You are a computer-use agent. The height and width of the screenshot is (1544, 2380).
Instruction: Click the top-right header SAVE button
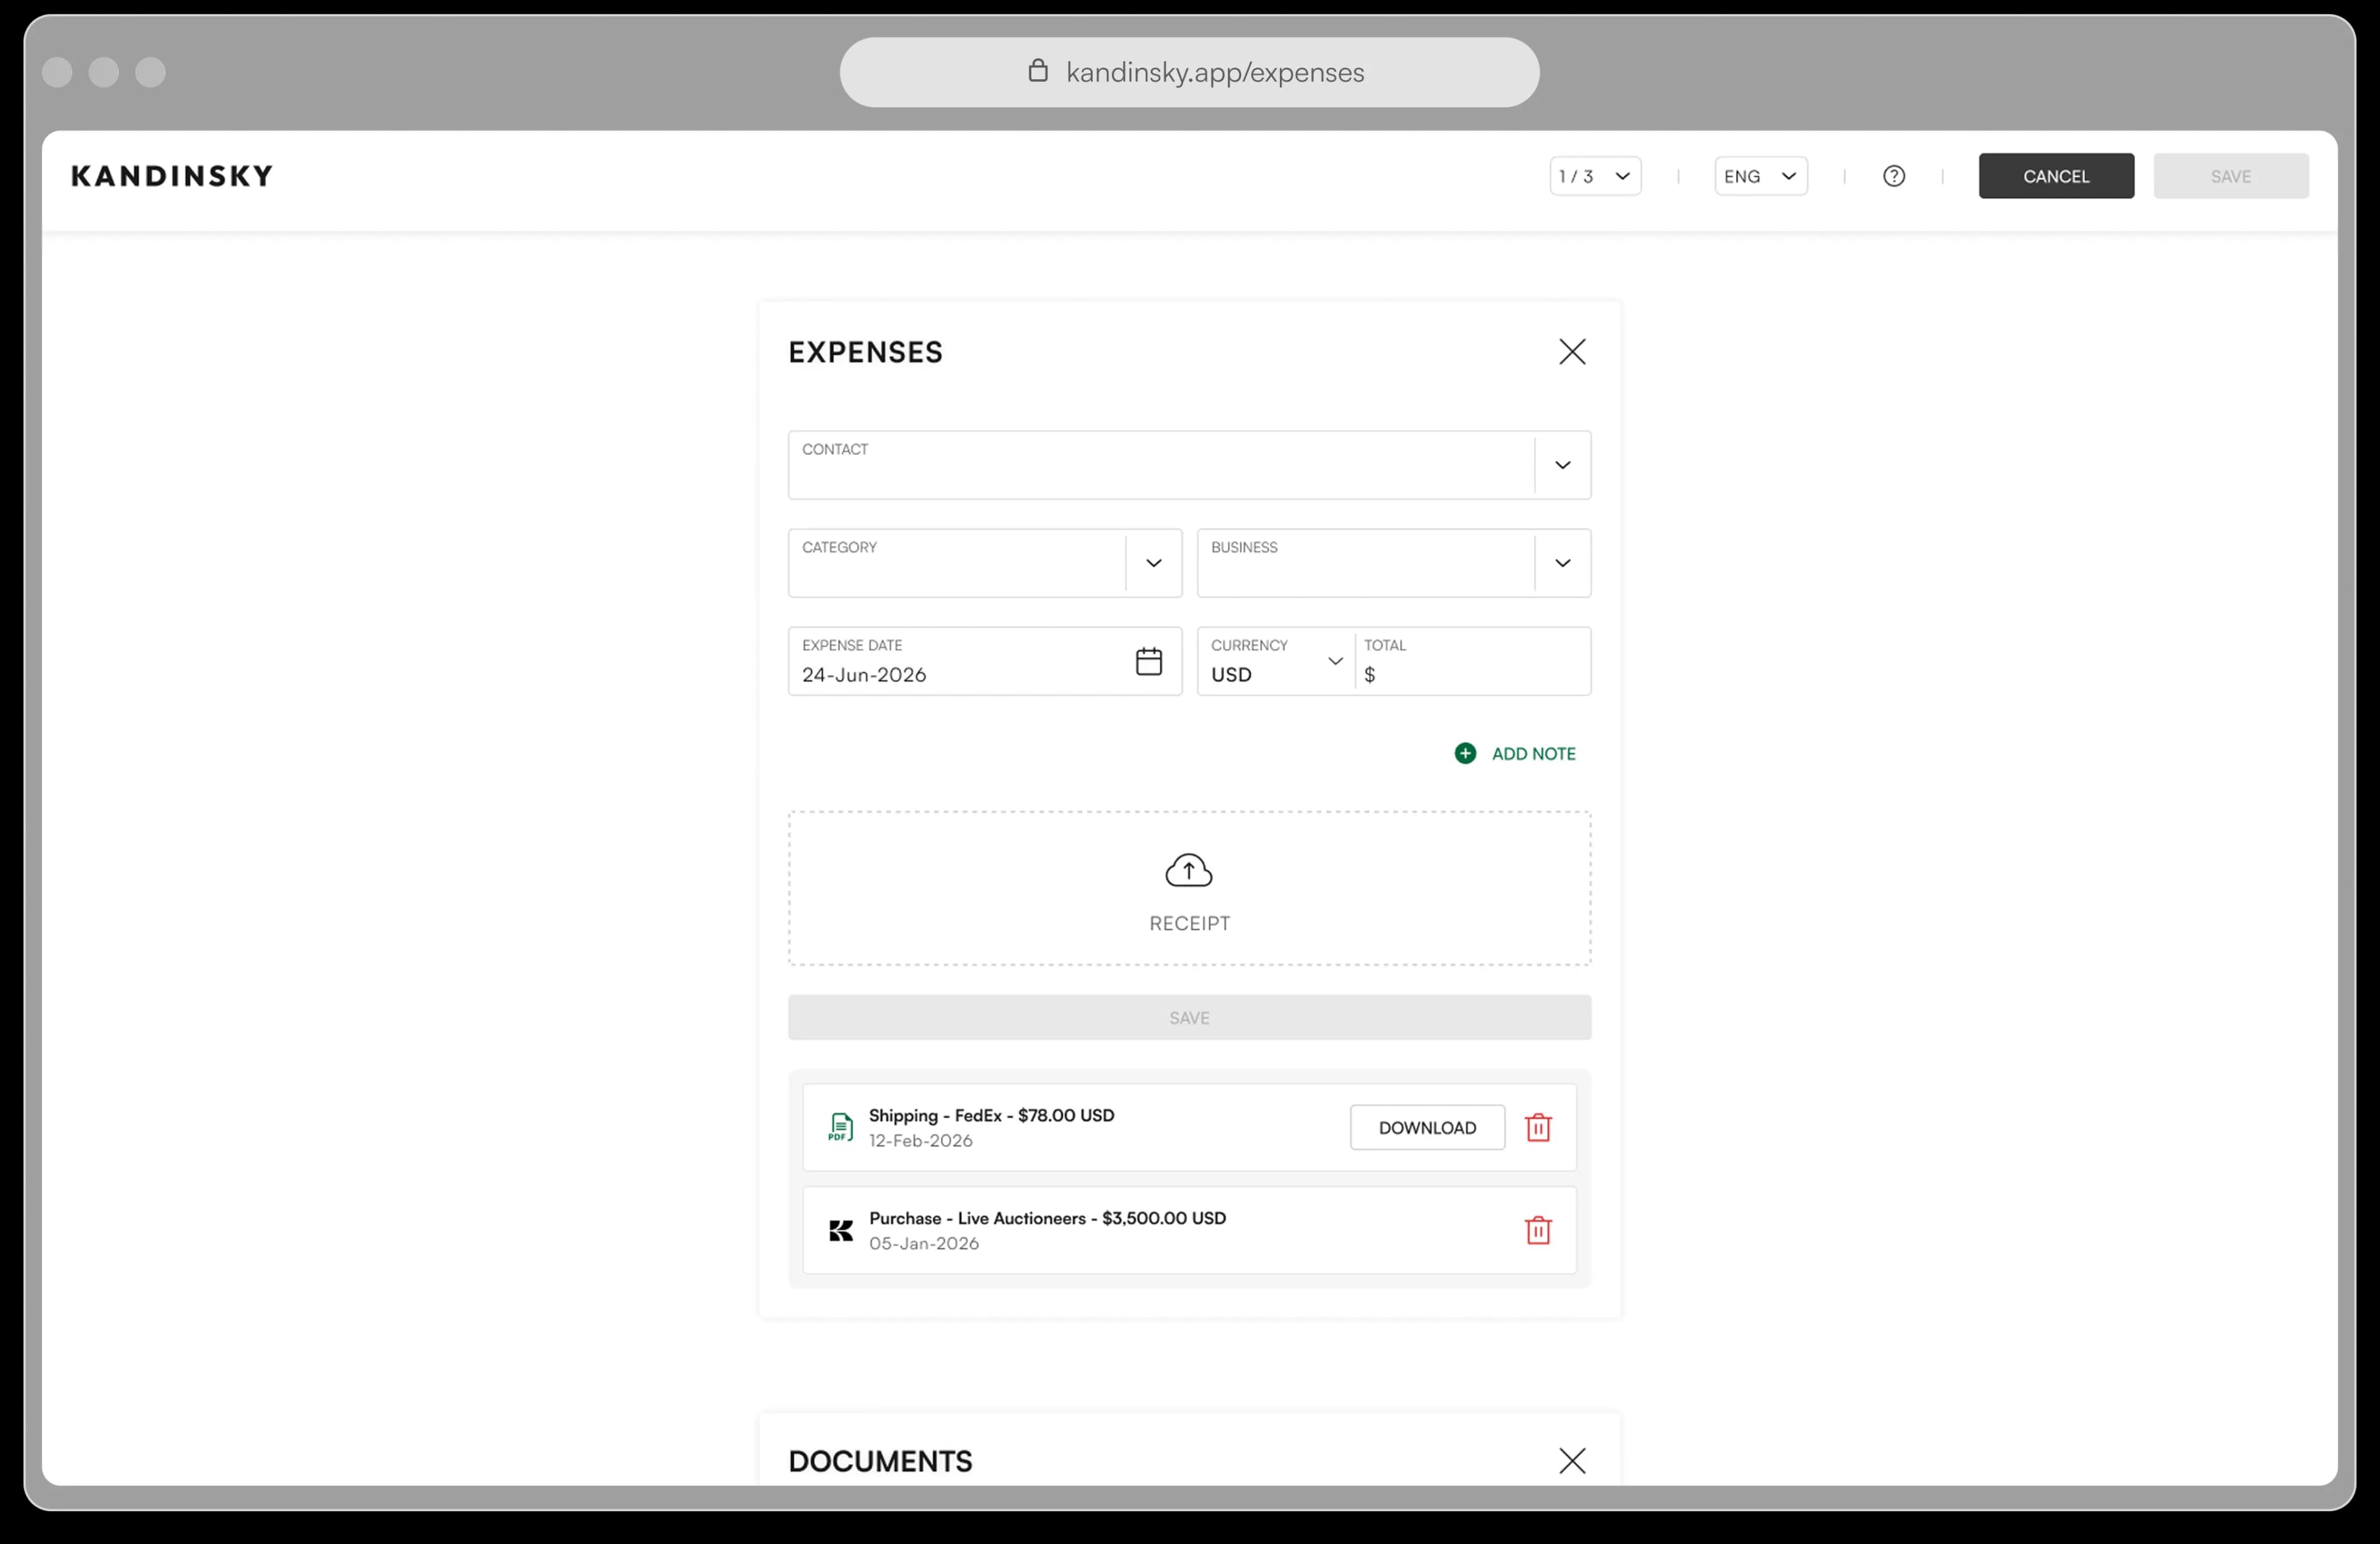click(x=2230, y=176)
